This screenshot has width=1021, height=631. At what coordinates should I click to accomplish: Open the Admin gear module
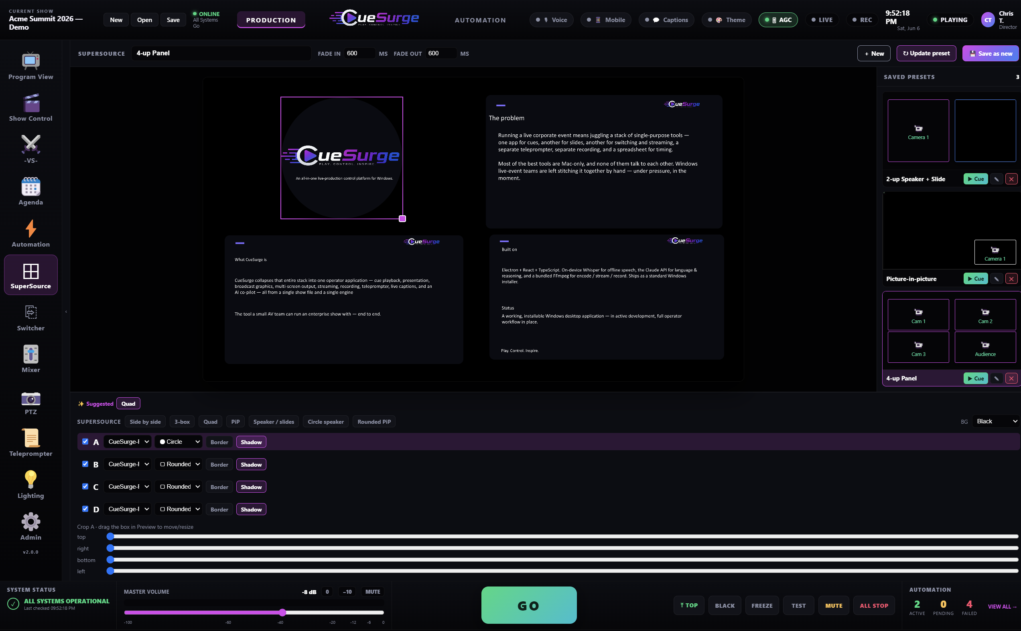(30, 527)
